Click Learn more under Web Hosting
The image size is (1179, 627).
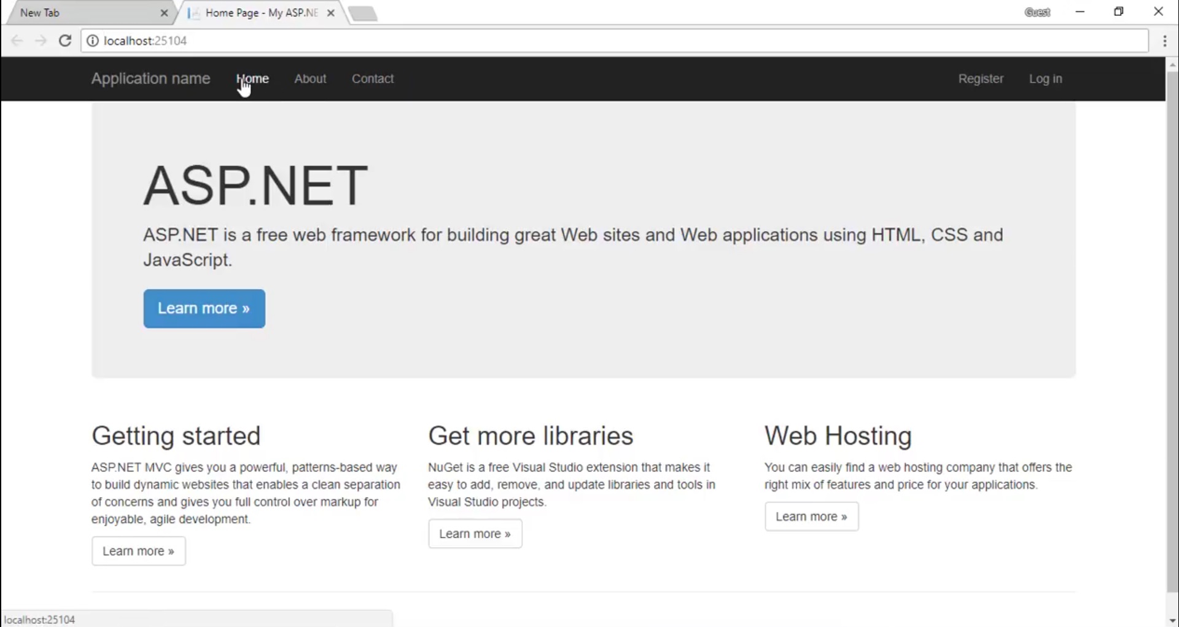click(811, 516)
